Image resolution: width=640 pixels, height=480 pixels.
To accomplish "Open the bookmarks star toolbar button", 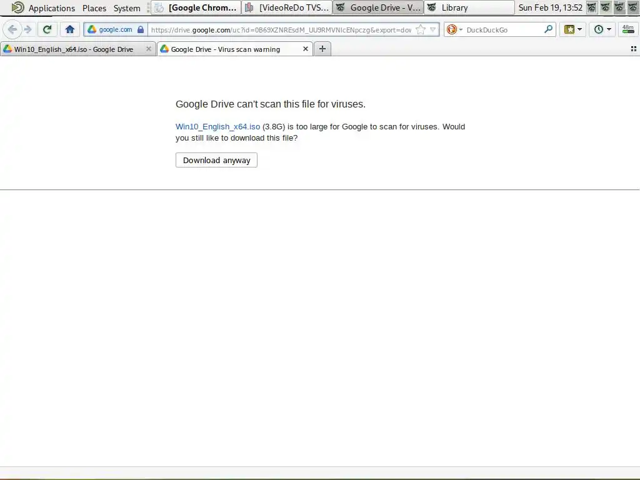I will [572, 29].
